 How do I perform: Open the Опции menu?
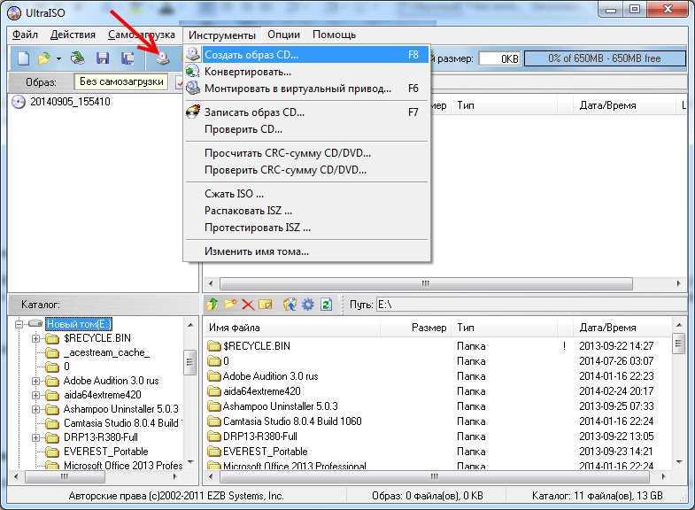(x=283, y=35)
